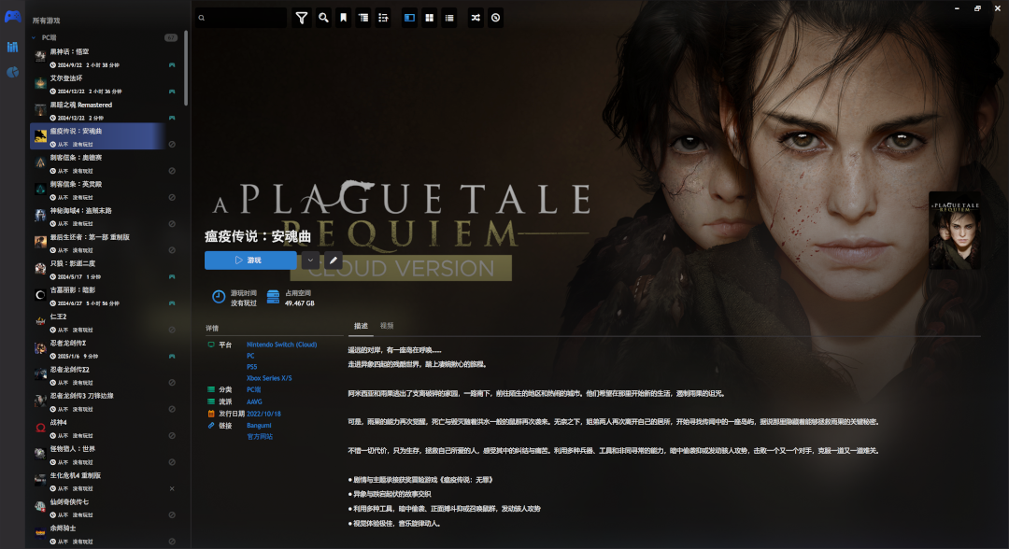Switch to the list view layout
The height and width of the screenshot is (549, 1009).
point(449,18)
